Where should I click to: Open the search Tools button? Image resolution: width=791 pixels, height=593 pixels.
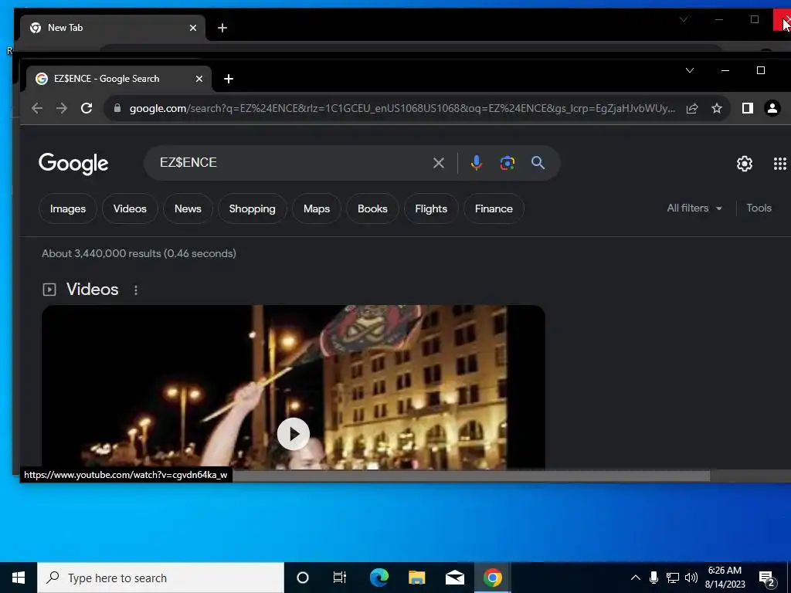[759, 208]
